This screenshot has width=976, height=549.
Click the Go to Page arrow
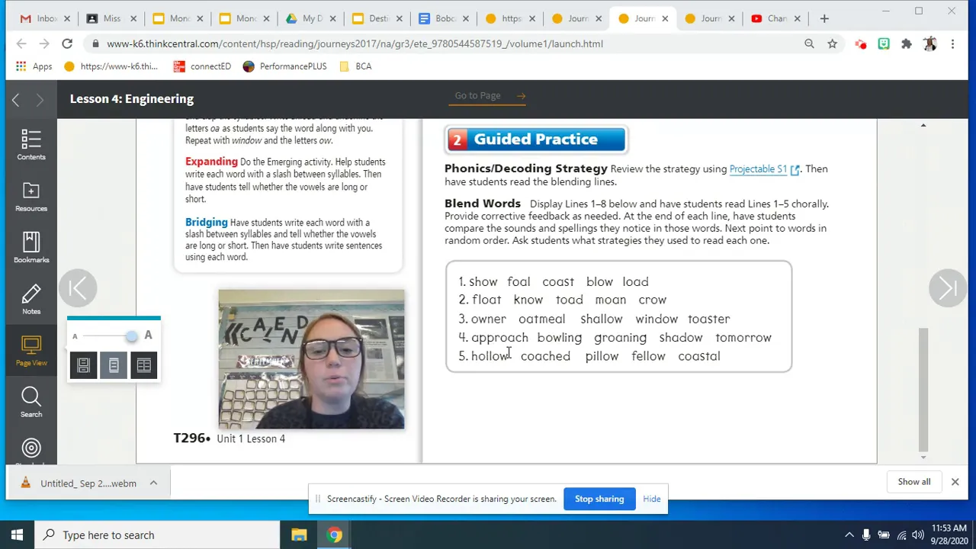[521, 95]
